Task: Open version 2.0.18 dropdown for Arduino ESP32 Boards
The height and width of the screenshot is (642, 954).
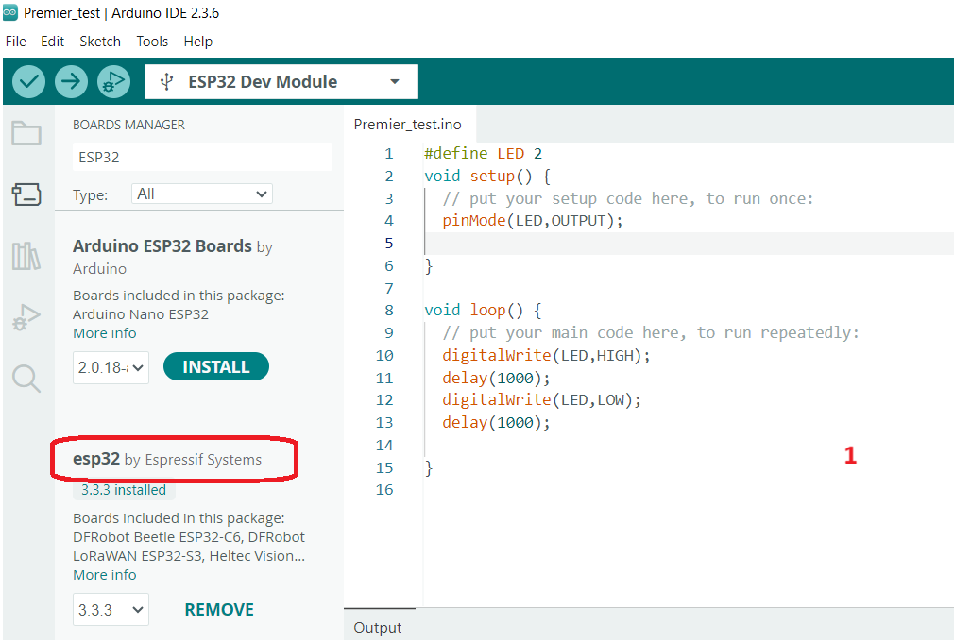Action: coord(111,368)
